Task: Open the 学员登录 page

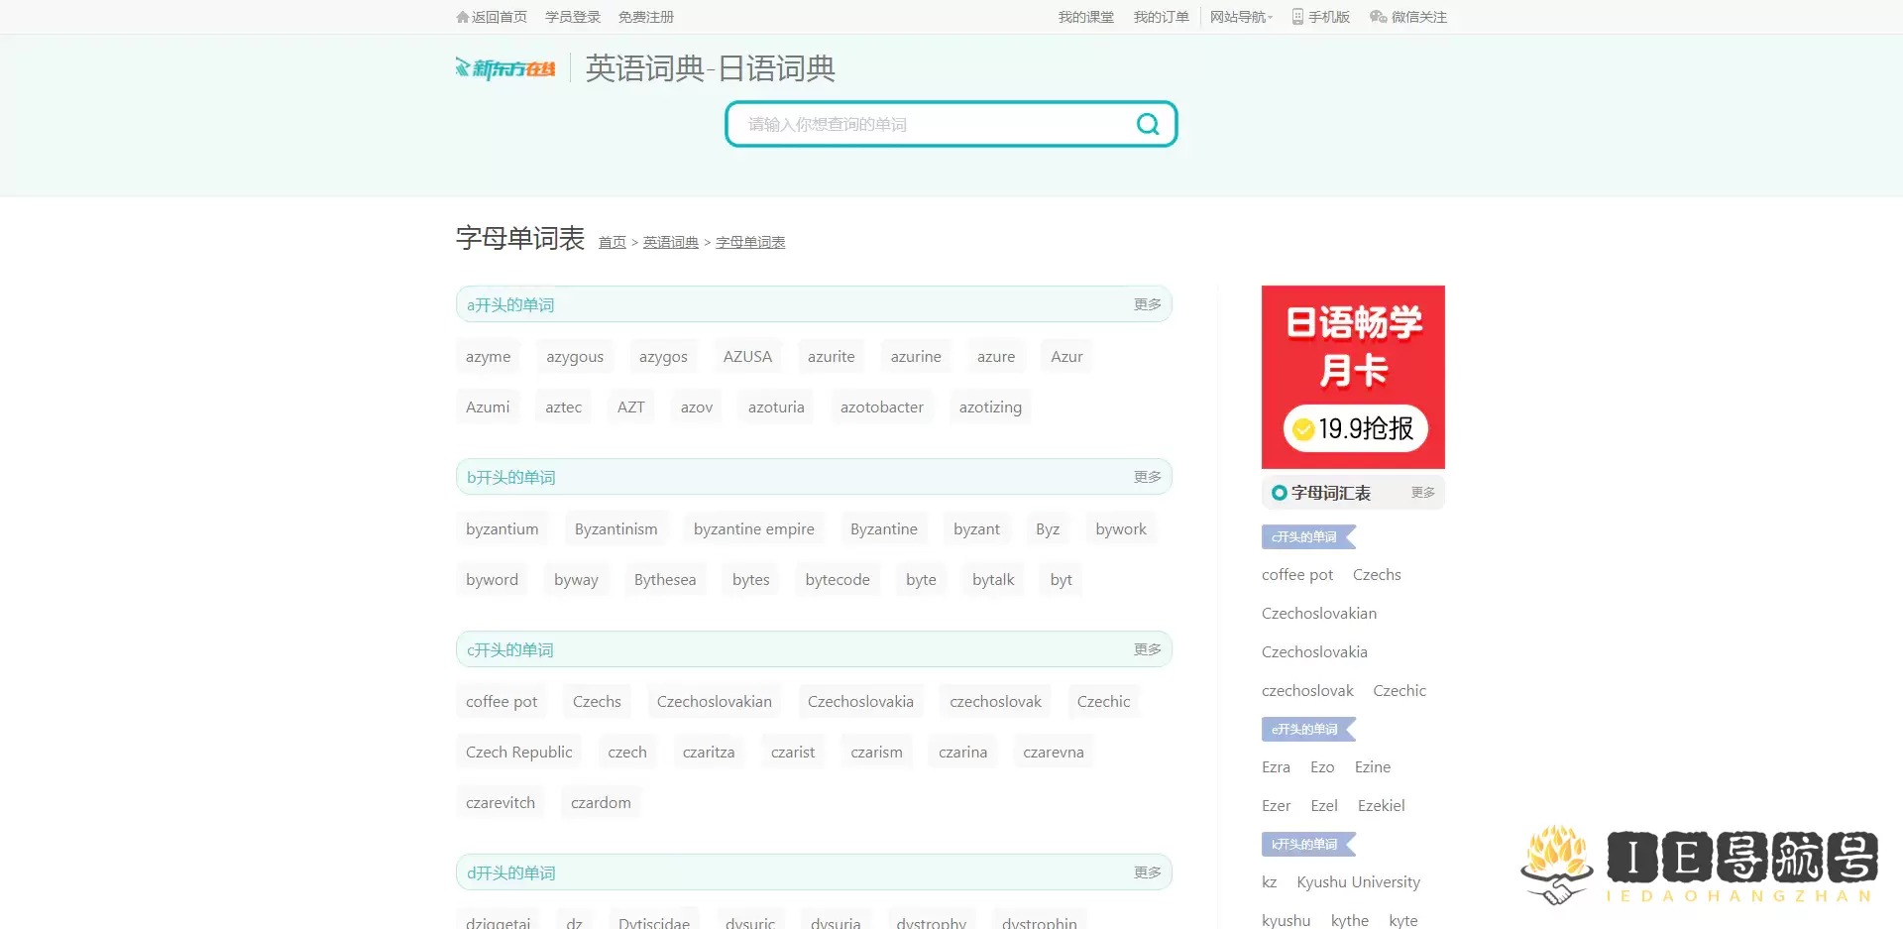Action: [572, 17]
